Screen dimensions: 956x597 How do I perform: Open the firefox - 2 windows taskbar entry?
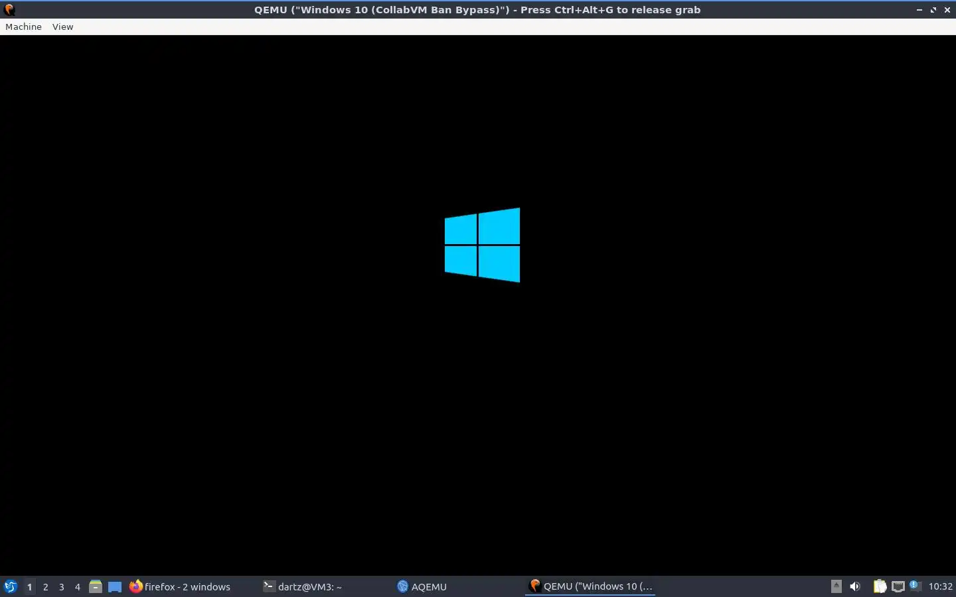pyautogui.click(x=180, y=586)
